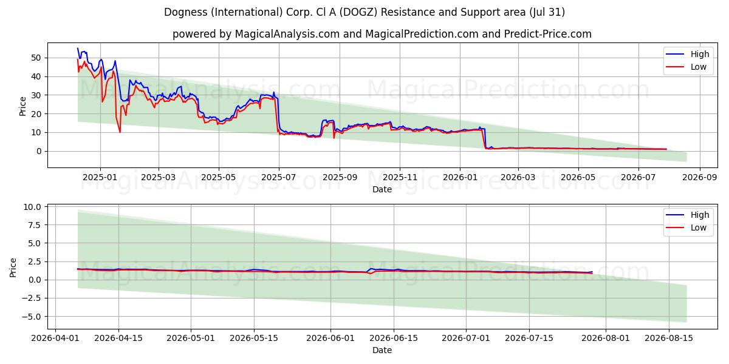Click the 20 price tick on the y-axis
This screenshot has height=364, width=729.
tap(36, 114)
